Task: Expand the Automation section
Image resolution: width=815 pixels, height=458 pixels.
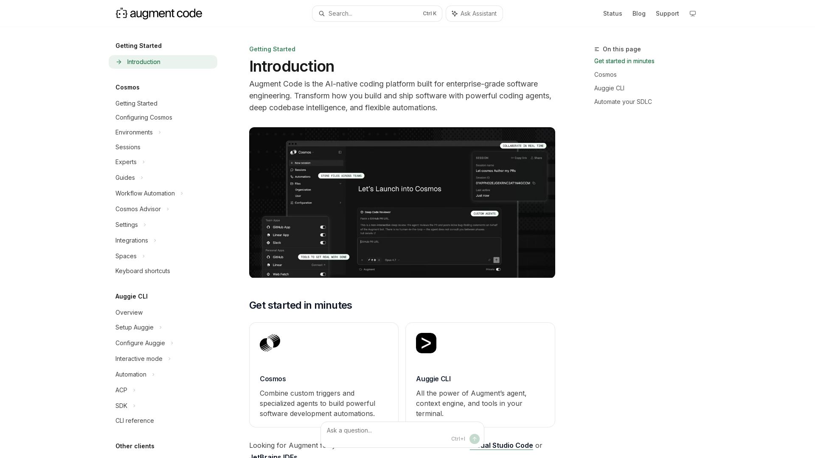Action: tap(153, 374)
